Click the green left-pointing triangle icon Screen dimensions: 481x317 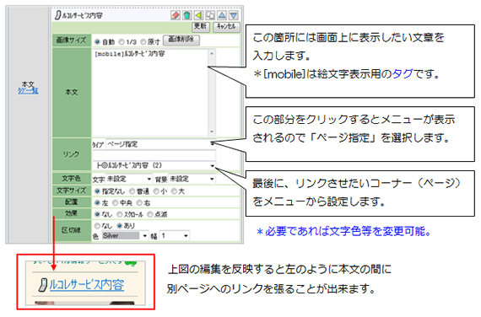pos(199,15)
